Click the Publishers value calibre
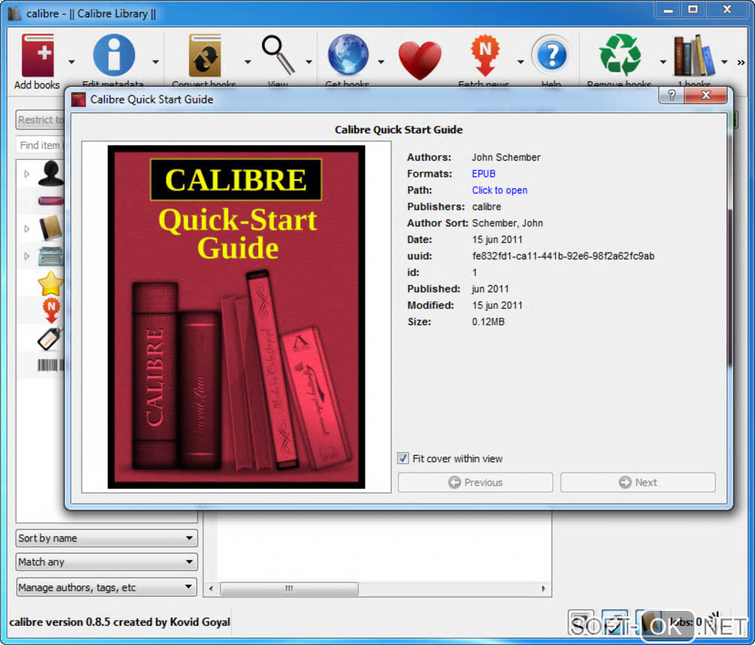Image resolution: width=755 pixels, height=645 pixels. click(486, 207)
